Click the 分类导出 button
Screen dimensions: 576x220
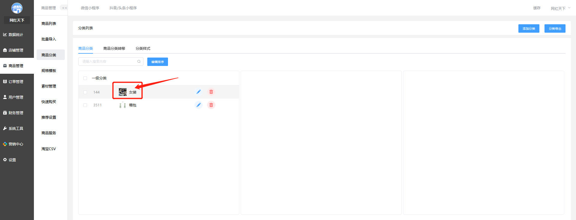(x=555, y=28)
